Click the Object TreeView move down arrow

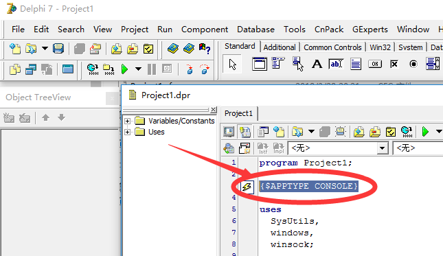[x=61, y=117]
